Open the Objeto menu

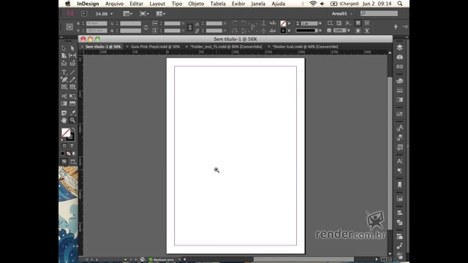click(196, 4)
